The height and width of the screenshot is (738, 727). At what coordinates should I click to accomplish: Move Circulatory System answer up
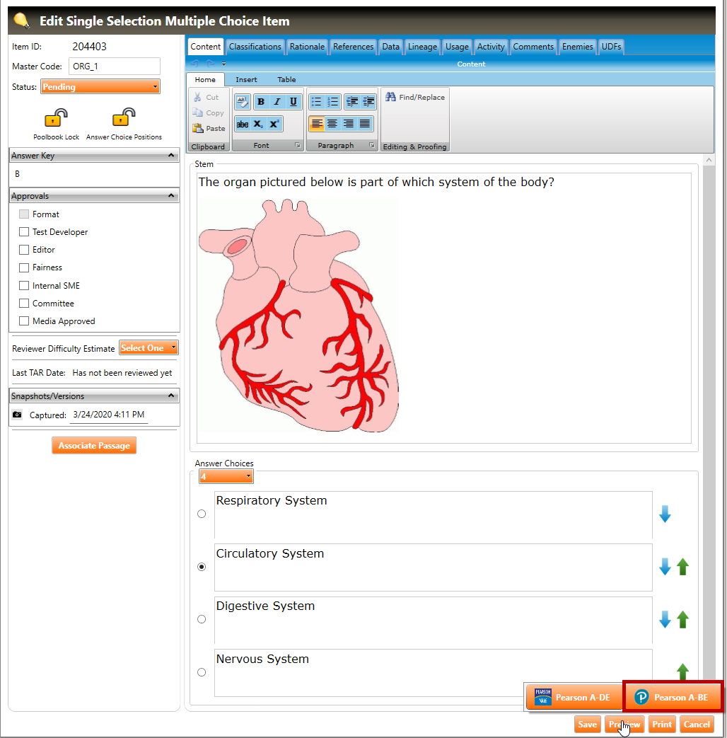pos(682,567)
